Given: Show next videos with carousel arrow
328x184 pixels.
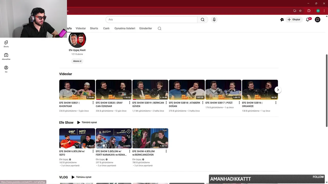Looking at the screenshot, I should pyautogui.click(x=278, y=90).
